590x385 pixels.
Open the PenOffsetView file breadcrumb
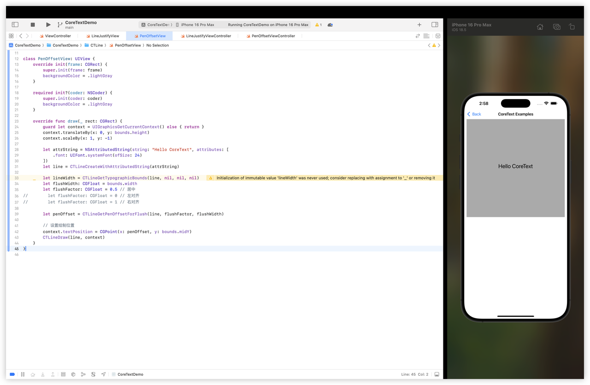125,45
